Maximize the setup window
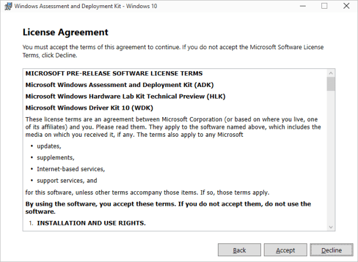 pyautogui.click(x=324, y=6)
